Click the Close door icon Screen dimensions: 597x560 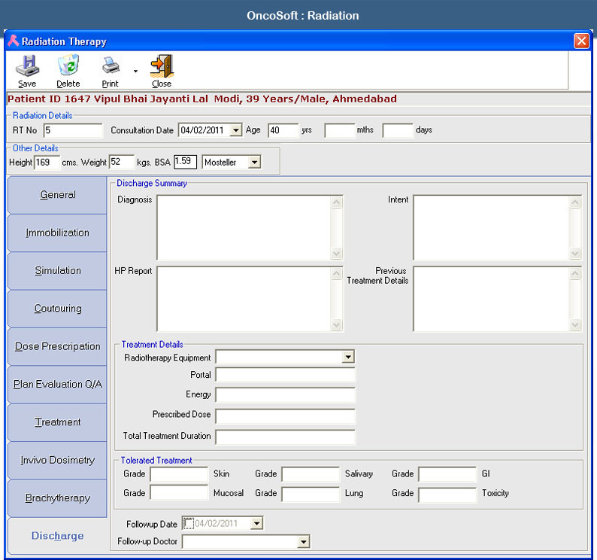(162, 65)
